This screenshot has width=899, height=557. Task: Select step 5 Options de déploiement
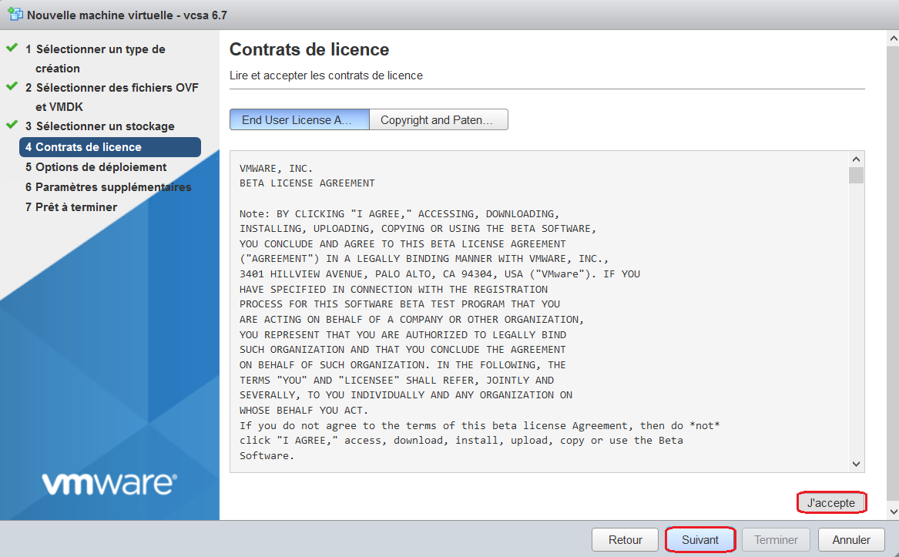[x=96, y=167]
